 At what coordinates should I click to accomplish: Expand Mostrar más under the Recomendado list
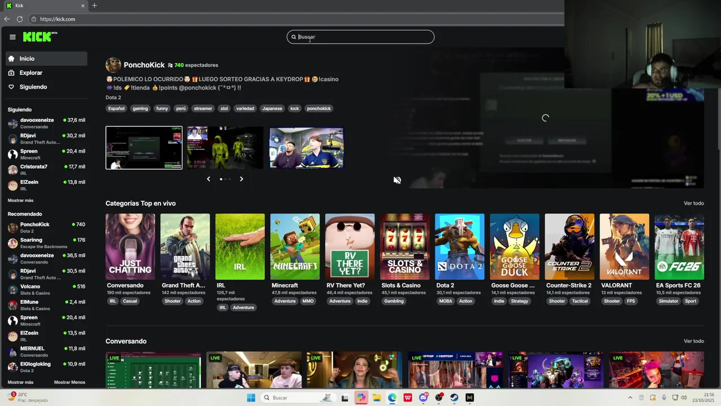[x=20, y=382]
